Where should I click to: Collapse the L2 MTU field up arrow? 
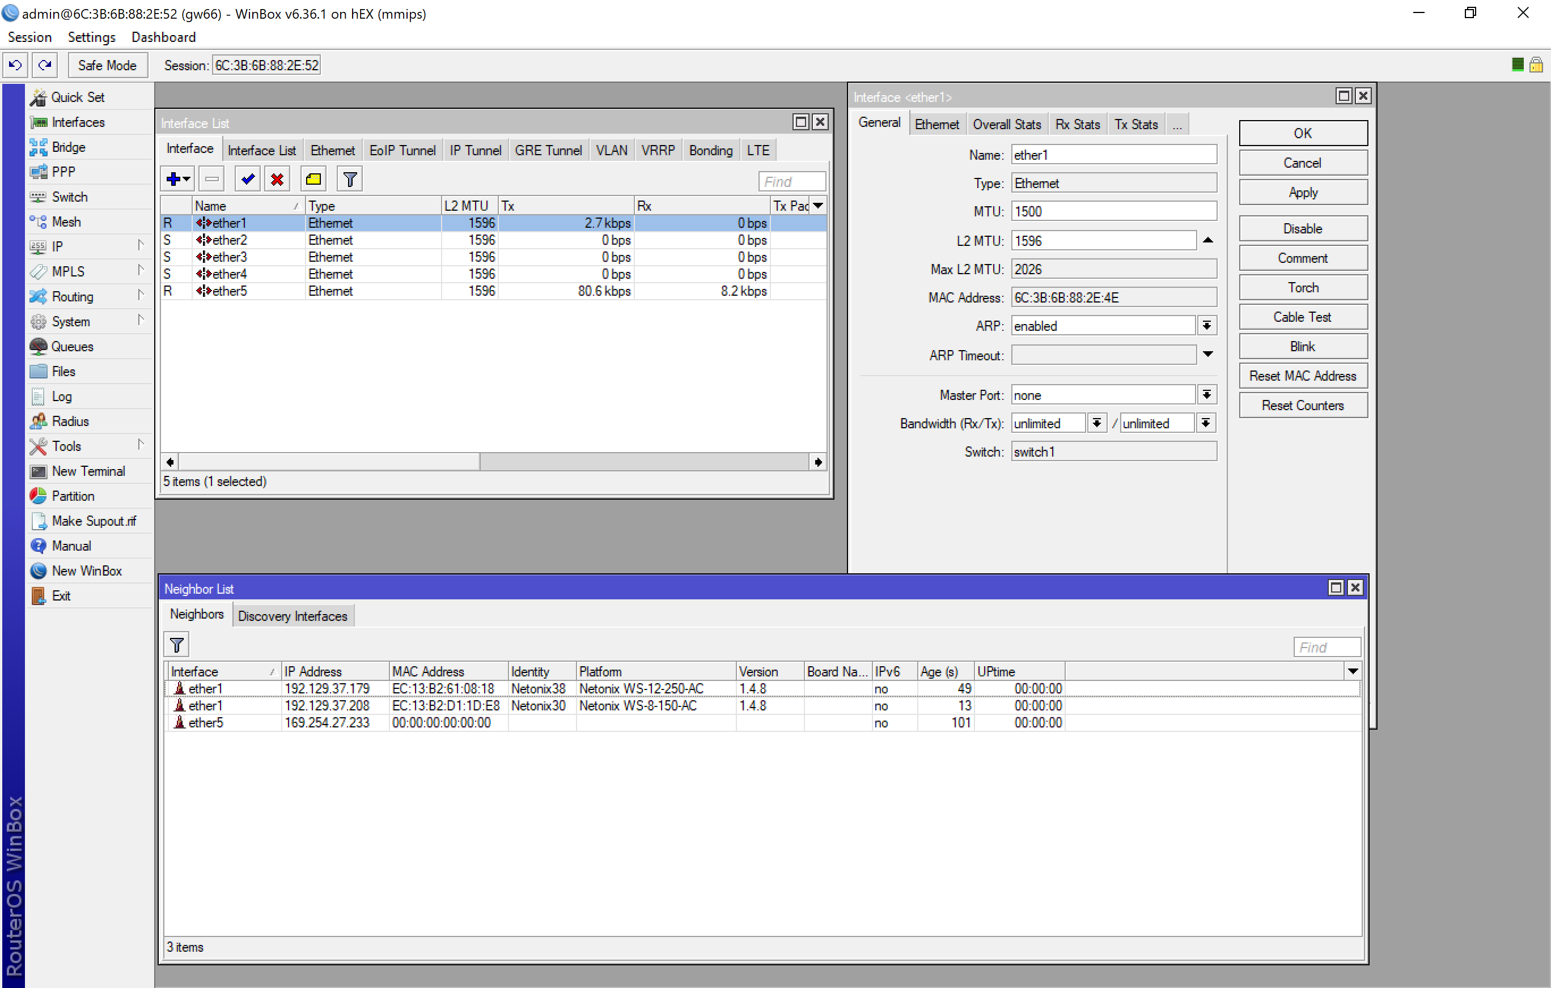[1207, 240]
